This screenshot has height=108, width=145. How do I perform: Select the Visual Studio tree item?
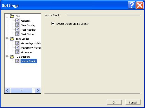click(29, 61)
